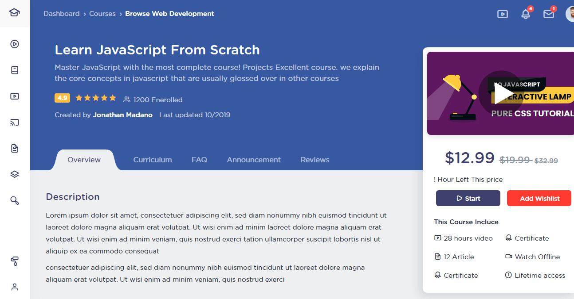The image size is (574, 299).
Task: Go to the Reviews tab
Action: pyautogui.click(x=315, y=160)
